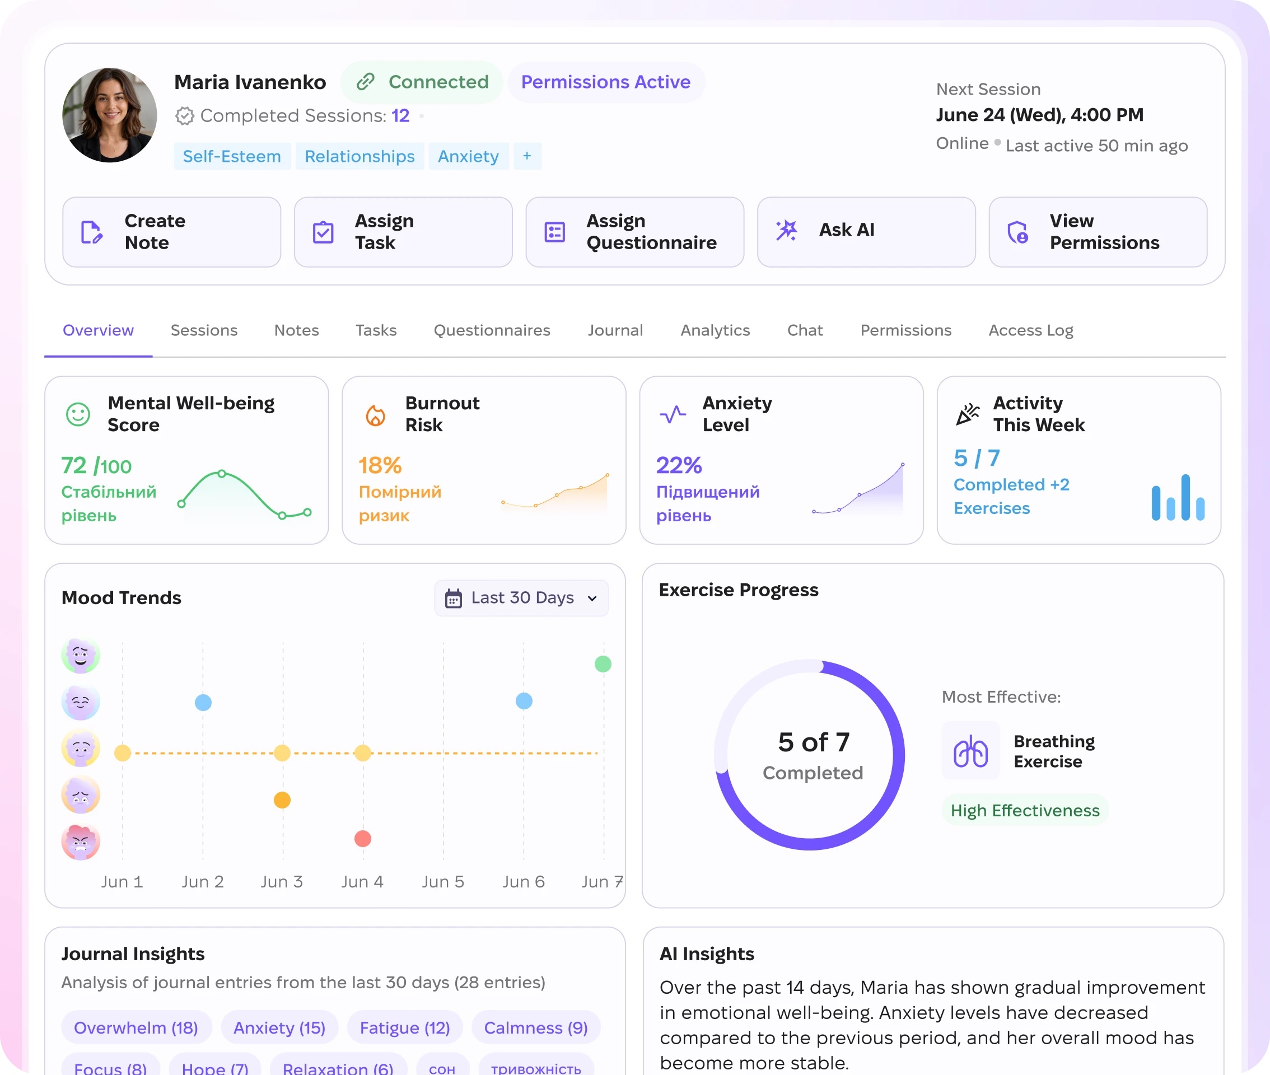The image size is (1270, 1075).
Task: Click the 5 of 7 progress ring
Action: coord(810,755)
